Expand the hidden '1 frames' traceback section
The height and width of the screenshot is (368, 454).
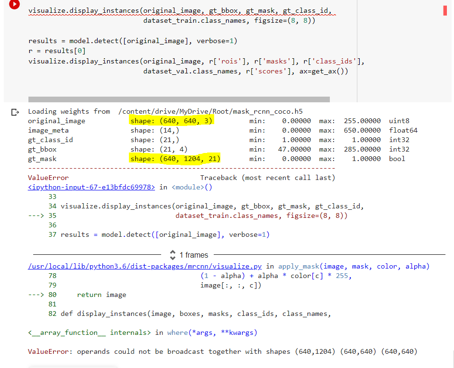coord(189,255)
